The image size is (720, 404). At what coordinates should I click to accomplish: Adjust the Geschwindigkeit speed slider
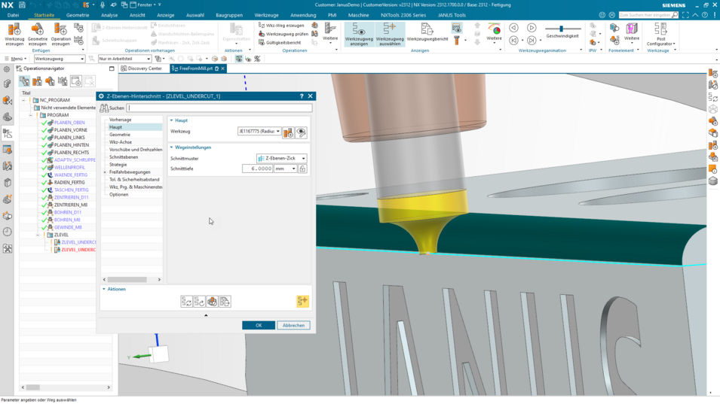click(561, 29)
